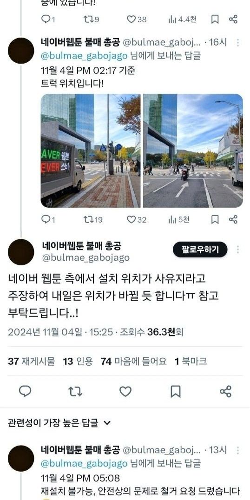Open the right photo of road with arrows

[193, 151]
